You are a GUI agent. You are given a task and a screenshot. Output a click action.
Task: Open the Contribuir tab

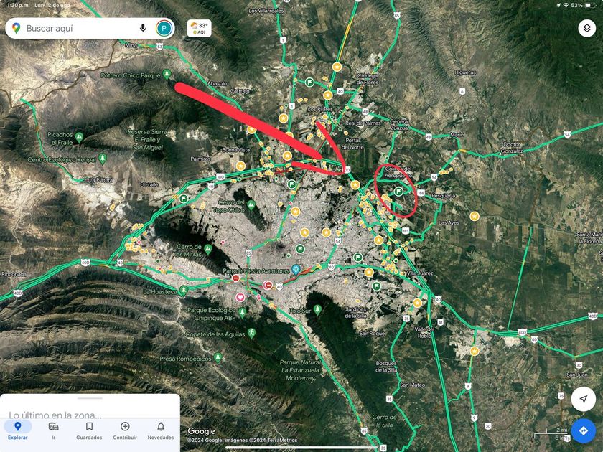pos(125,430)
